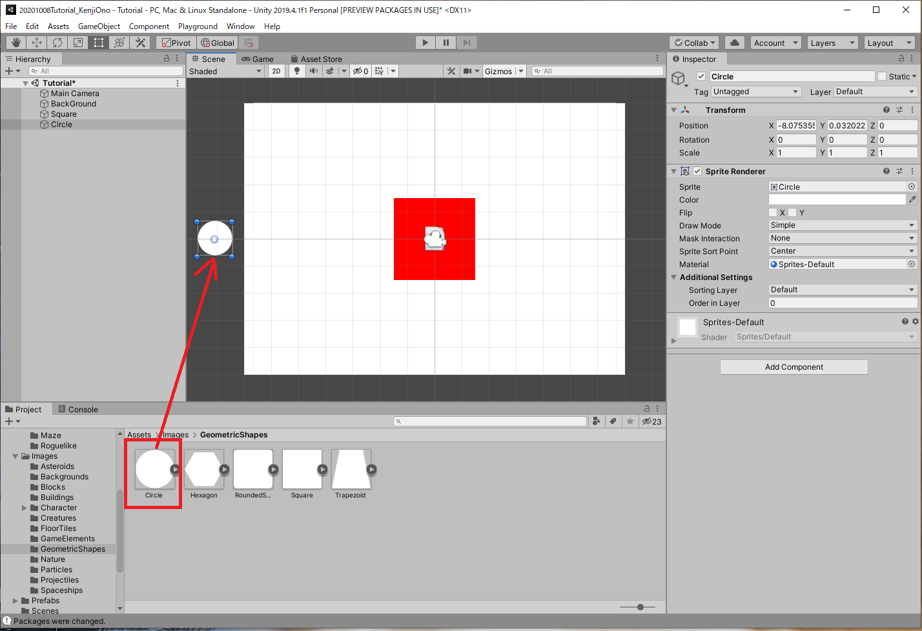922x631 pixels.
Task: Select the Move tool
Action: [37, 43]
